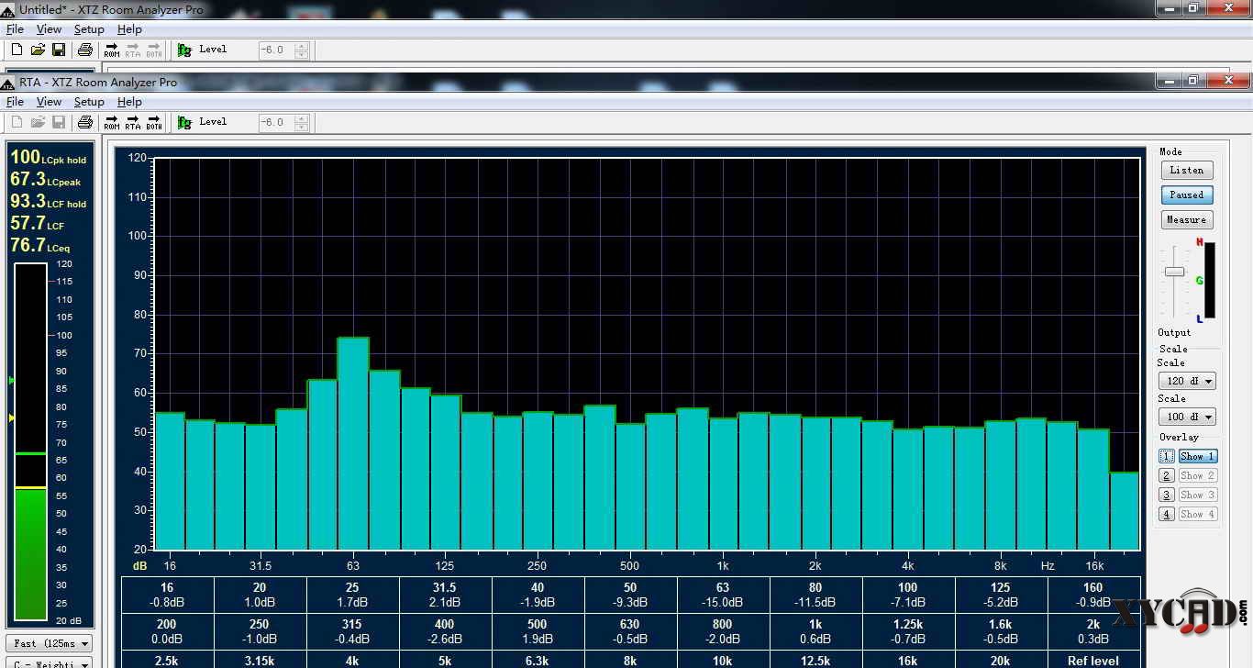Image resolution: width=1253 pixels, height=668 pixels.
Task: Open View menu in RTA window
Action: tap(49, 102)
